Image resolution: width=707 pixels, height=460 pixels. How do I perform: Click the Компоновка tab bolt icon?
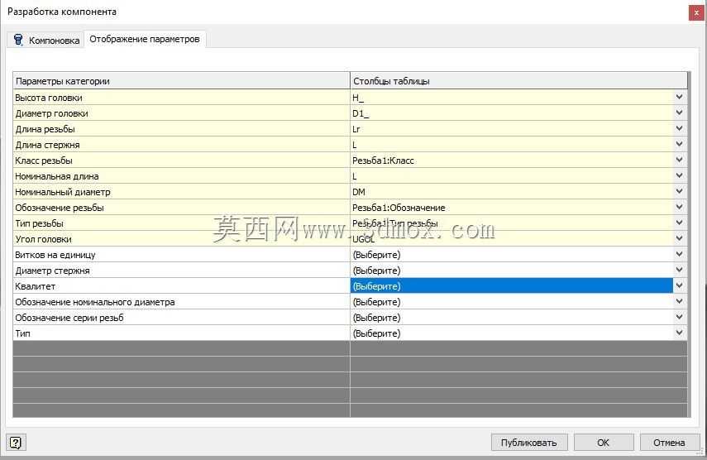click(x=18, y=40)
